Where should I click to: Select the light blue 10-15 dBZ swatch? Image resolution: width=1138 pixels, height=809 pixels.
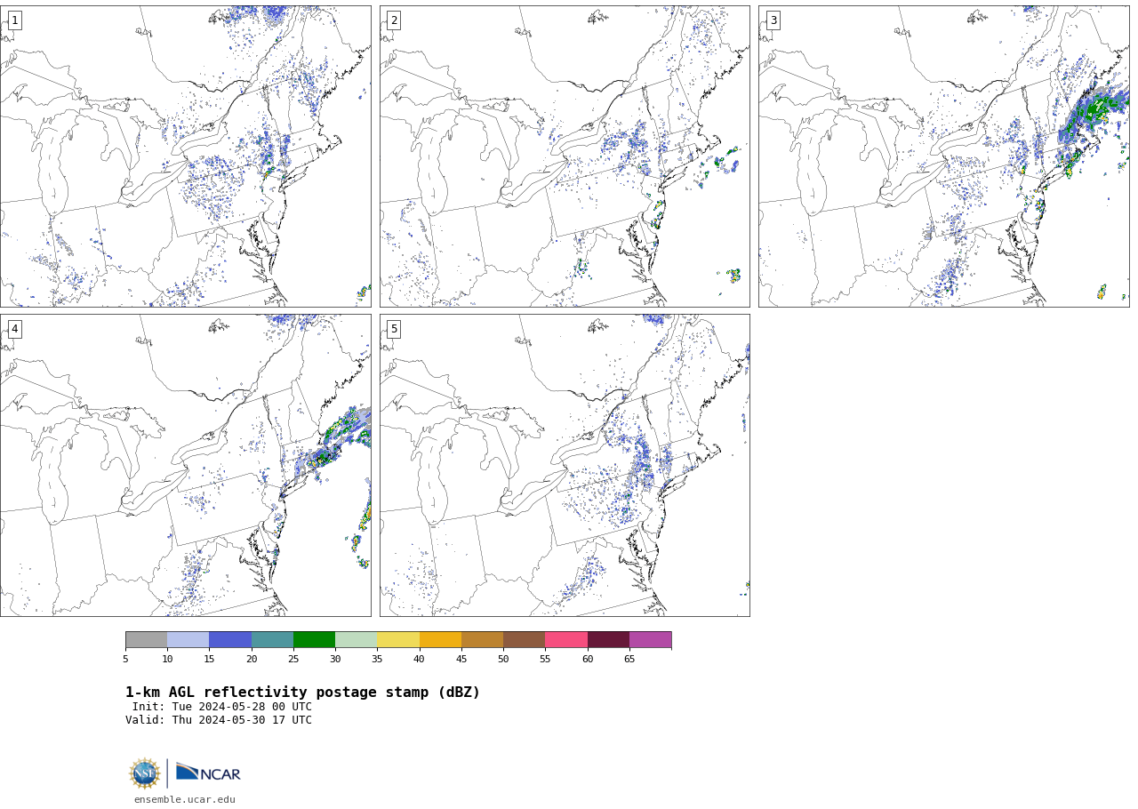(188, 640)
